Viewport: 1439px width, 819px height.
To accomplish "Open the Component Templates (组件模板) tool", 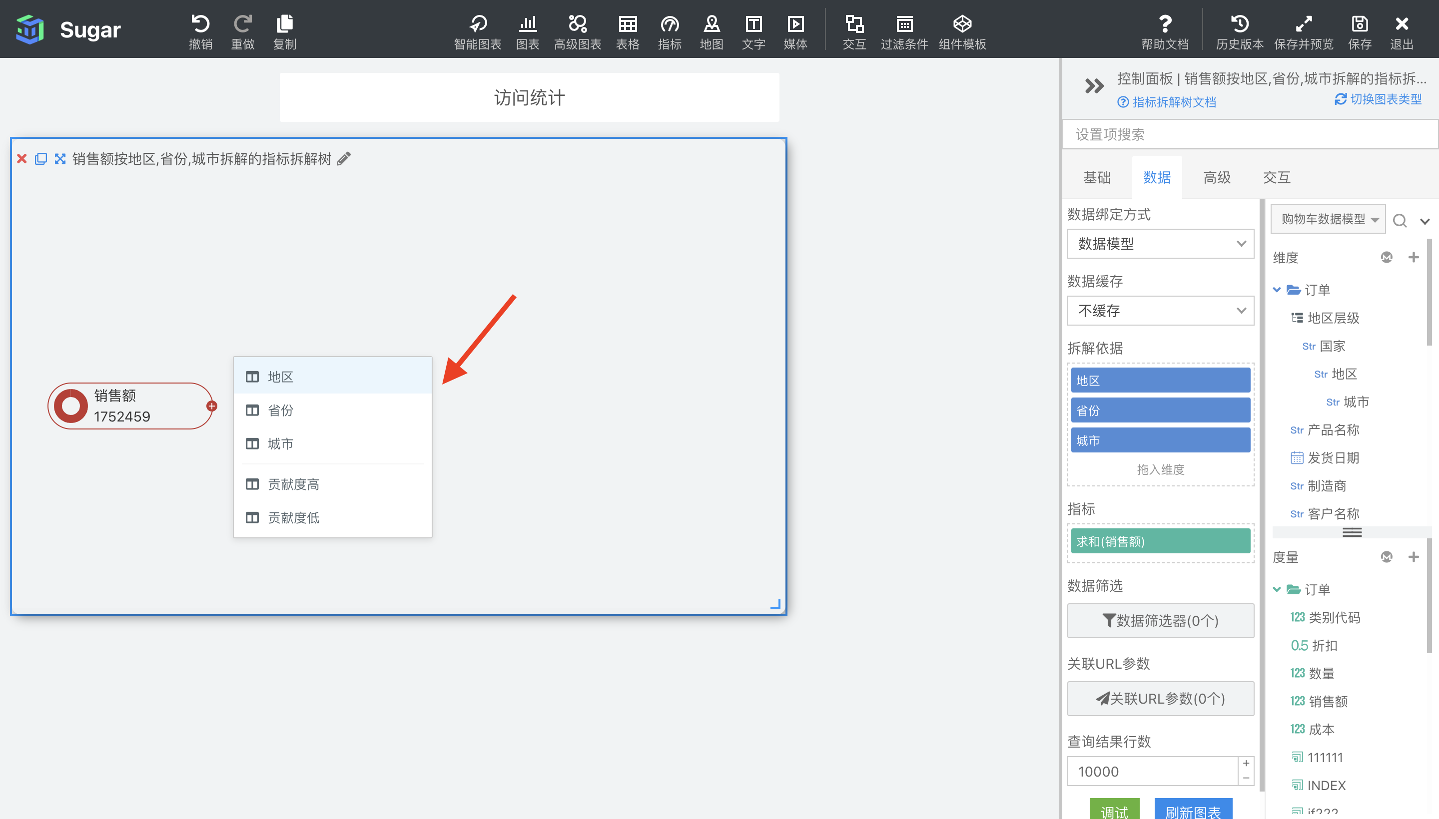I will (962, 31).
